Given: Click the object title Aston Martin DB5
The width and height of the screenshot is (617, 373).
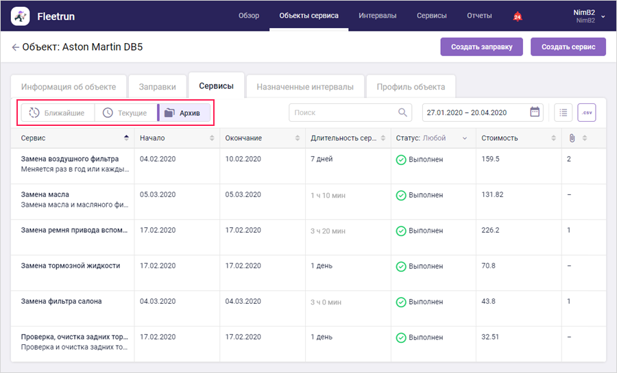Looking at the screenshot, I should (102, 47).
